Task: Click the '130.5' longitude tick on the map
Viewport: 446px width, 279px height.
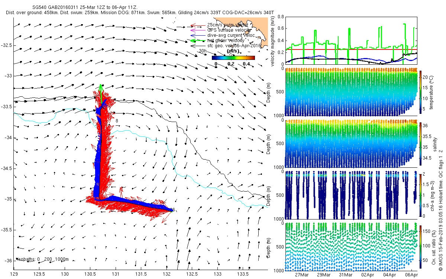Action: tap(90, 274)
